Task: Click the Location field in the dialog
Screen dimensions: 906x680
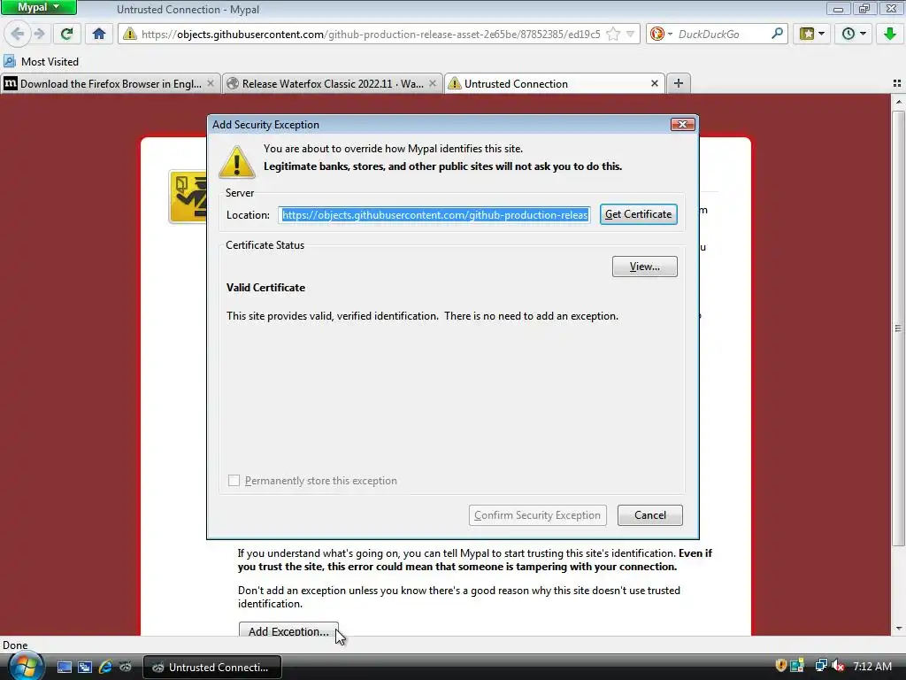Action: click(434, 215)
